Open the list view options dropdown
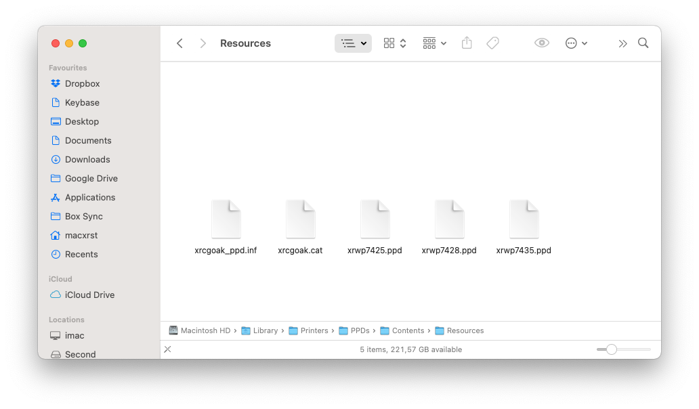 (x=353, y=43)
